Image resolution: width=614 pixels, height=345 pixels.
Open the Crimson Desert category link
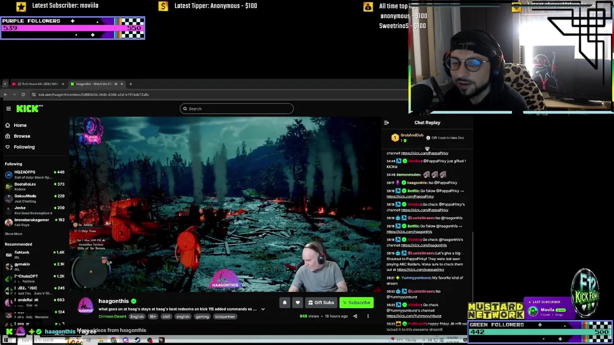[x=112, y=316]
